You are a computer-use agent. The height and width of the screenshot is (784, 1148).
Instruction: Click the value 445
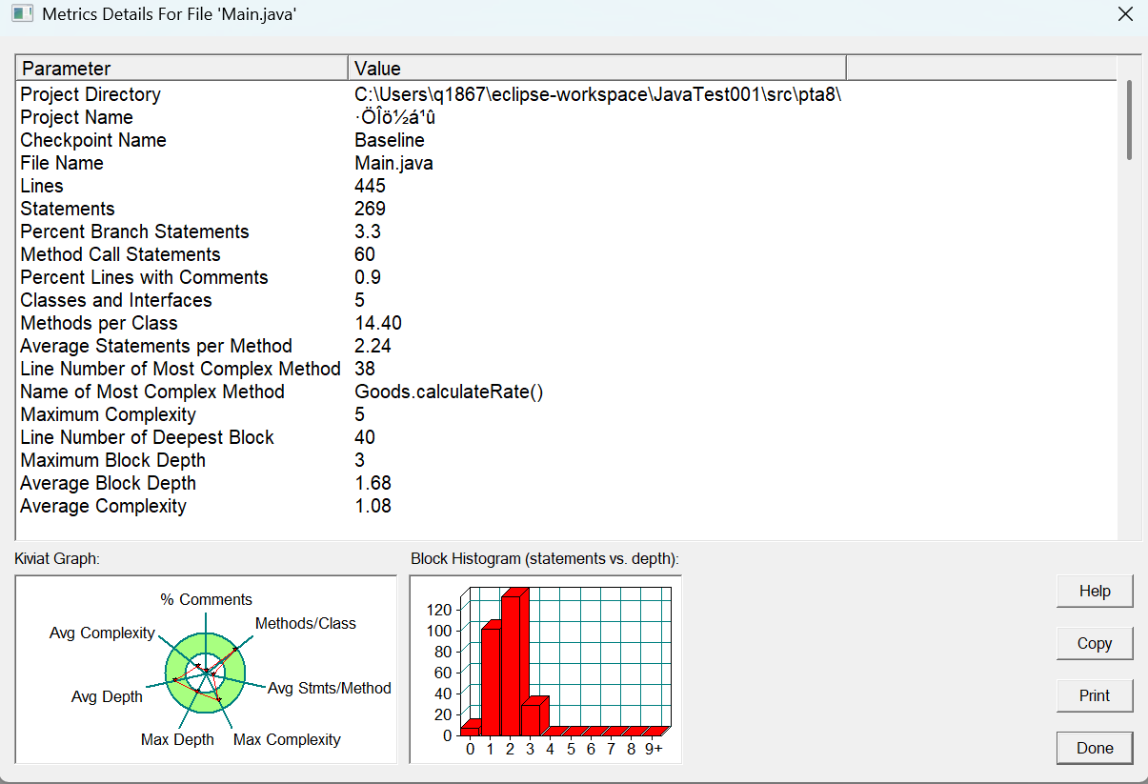point(370,186)
